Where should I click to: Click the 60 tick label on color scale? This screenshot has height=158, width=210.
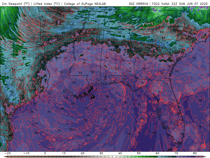point(157,153)
